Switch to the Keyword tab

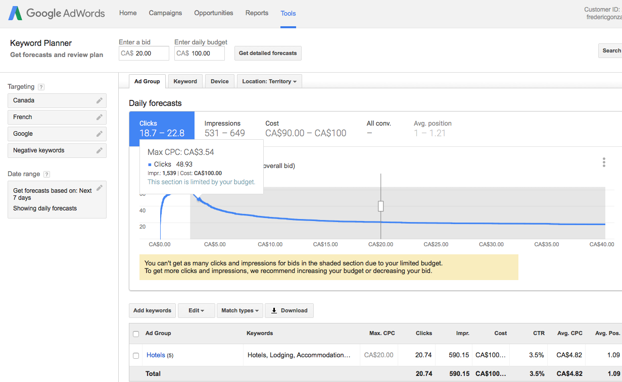185,81
